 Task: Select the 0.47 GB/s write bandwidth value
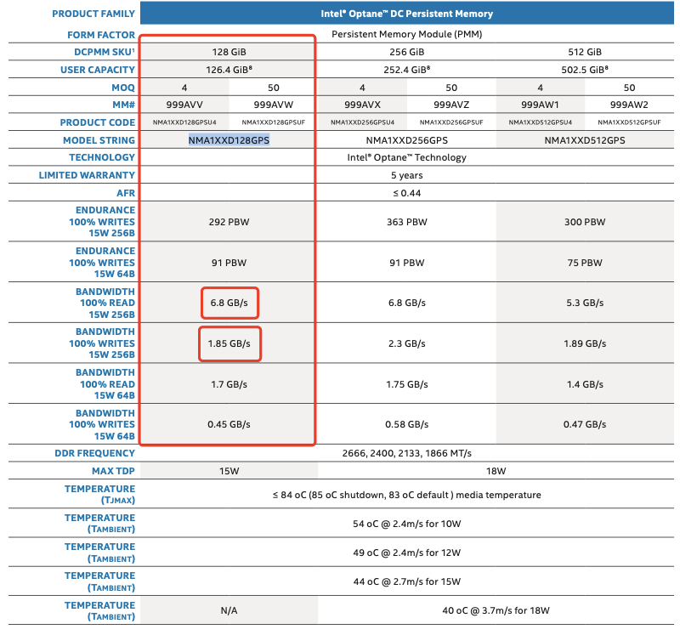tap(585, 424)
